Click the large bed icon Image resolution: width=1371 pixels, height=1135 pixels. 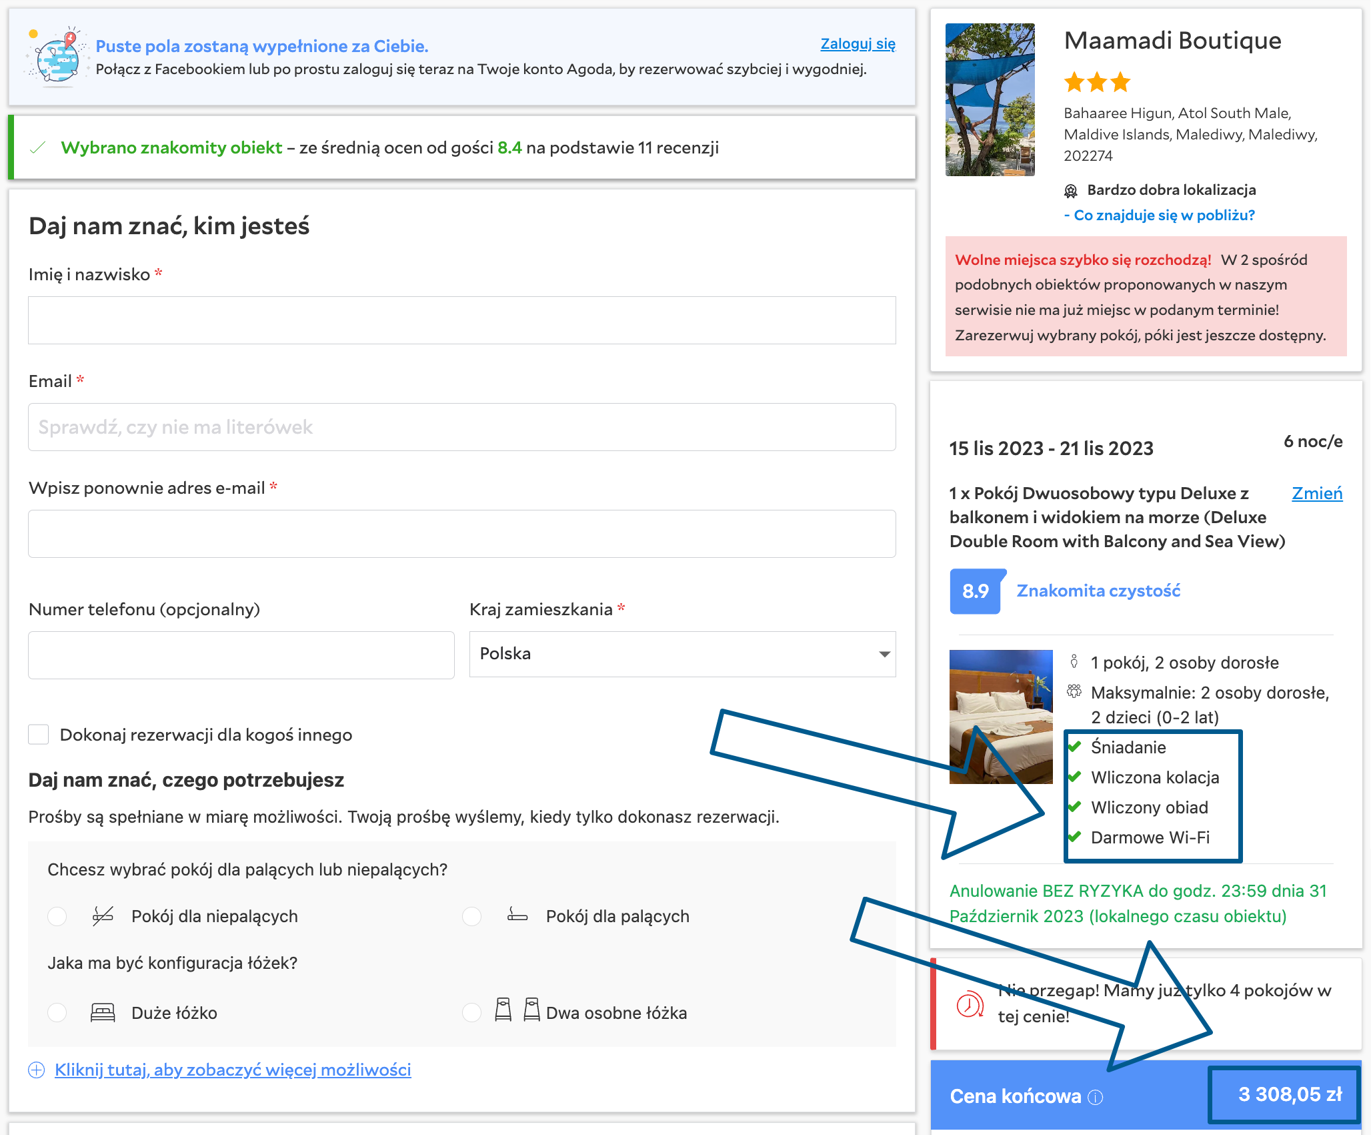(103, 1013)
